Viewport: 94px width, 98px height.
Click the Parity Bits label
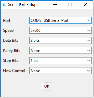coord(12,51)
